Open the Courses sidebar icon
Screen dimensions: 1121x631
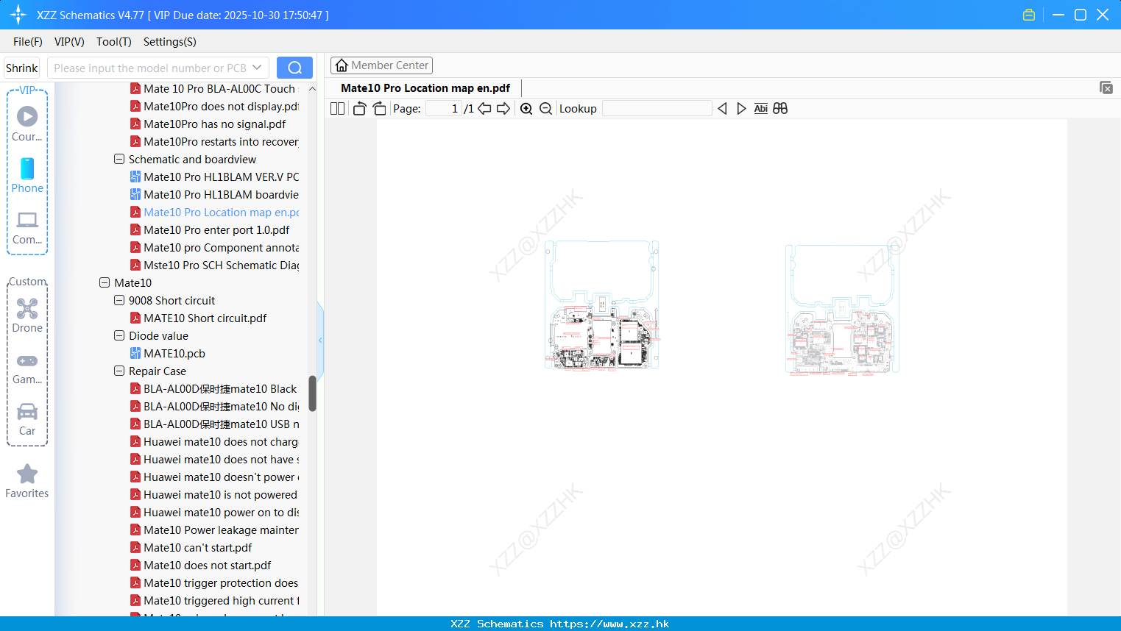[x=27, y=124]
